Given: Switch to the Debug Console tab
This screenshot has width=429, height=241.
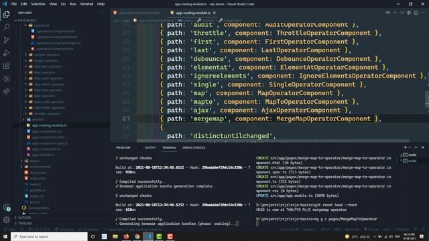Looking at the screenshot, I should pos(194,147).
